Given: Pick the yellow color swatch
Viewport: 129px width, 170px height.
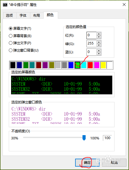Looking at the screenshot, I should pyautogui.click(x=103, y=65).
